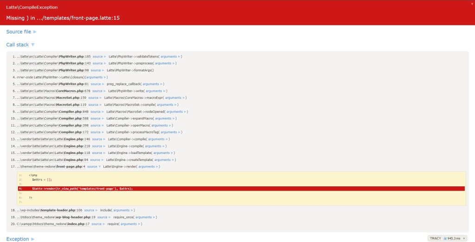475x242 pixels.
Task: Click the Latte\CompileException title
Action: pyautogui.click(x=32, y=7)
